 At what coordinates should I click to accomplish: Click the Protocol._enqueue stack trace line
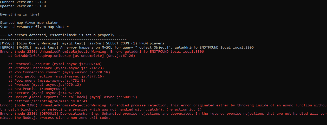[x=55, y=64]
